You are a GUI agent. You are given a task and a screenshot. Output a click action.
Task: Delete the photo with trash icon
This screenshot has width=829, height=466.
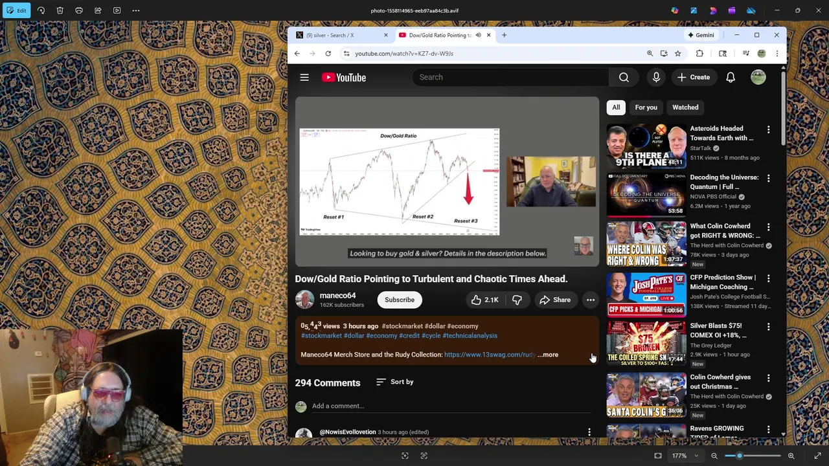(60, 10)
